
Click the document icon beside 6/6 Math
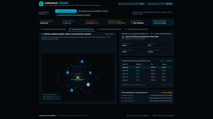[x=149, y=4]
